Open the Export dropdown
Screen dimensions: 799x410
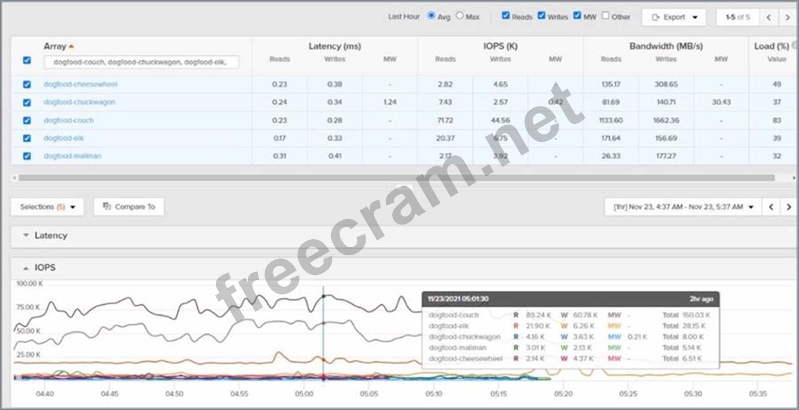tap(673, 18)
